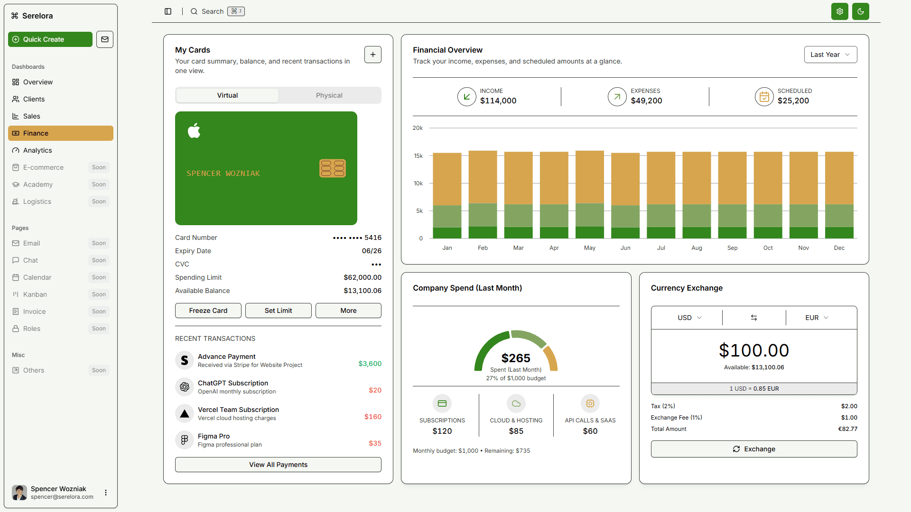The height and width of the screenshot is (512, 911).
Task: Click the green virtual card image
Action: click(266, 168)
